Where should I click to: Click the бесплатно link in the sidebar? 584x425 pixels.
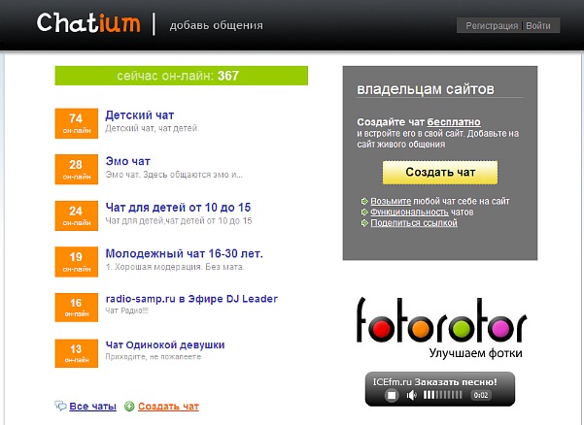tap(454, 122)
